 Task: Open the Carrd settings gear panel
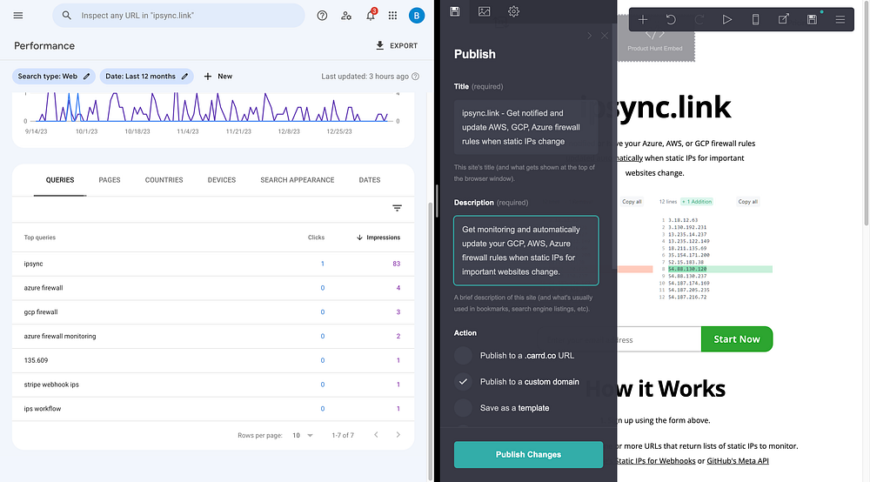[x=514, y=11]
